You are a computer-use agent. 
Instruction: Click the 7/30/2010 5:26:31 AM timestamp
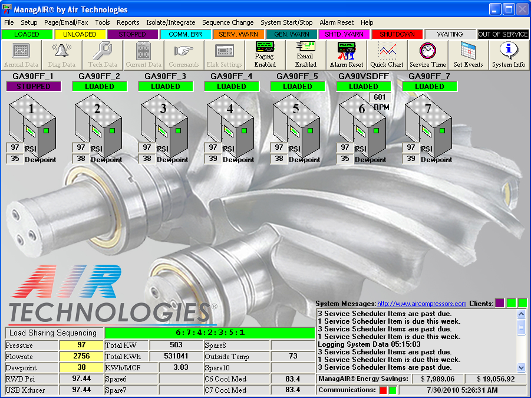[462, 390]
